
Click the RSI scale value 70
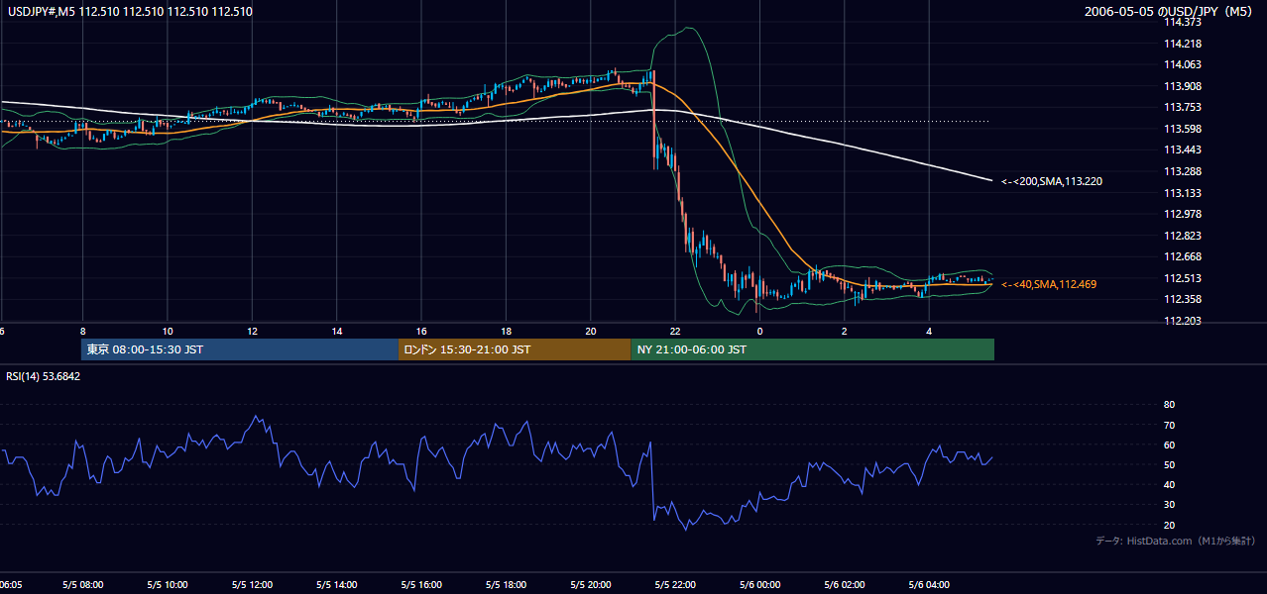(x=1169, y=425)
